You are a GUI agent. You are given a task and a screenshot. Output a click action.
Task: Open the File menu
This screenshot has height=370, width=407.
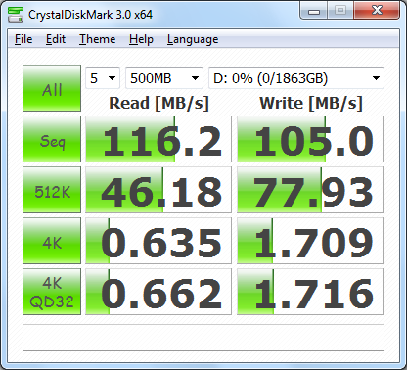pyautogui.click(x=23, y=39)
